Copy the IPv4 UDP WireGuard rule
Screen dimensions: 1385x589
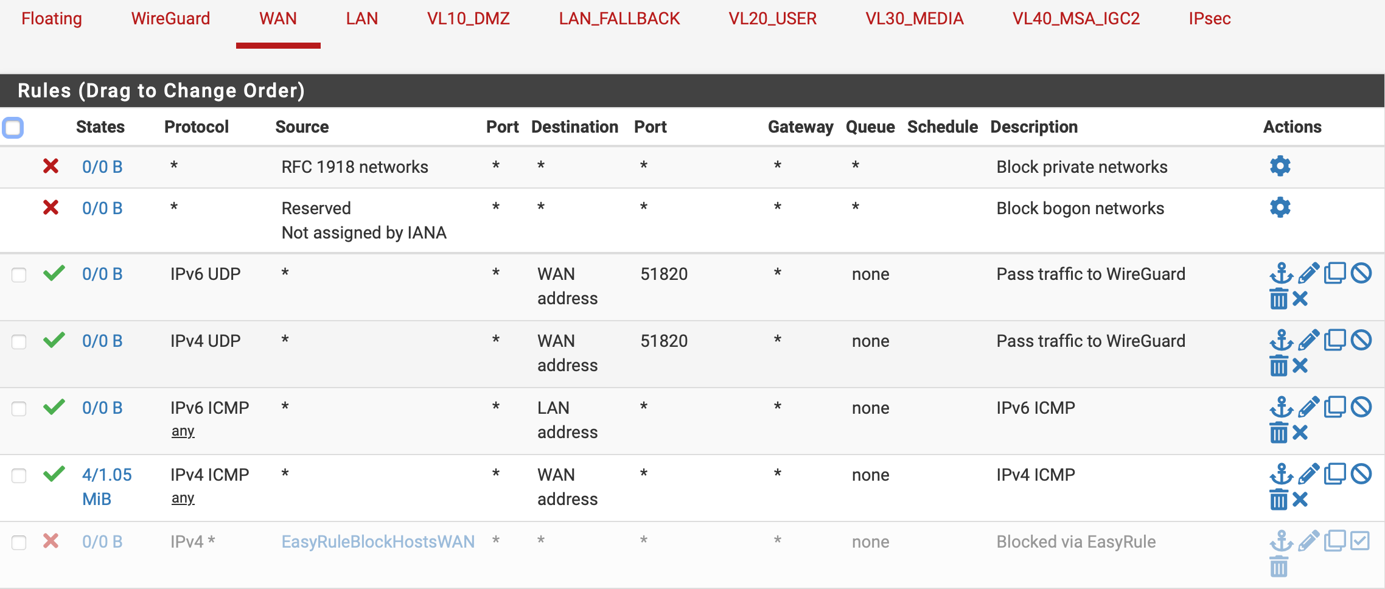point(1334,340)
